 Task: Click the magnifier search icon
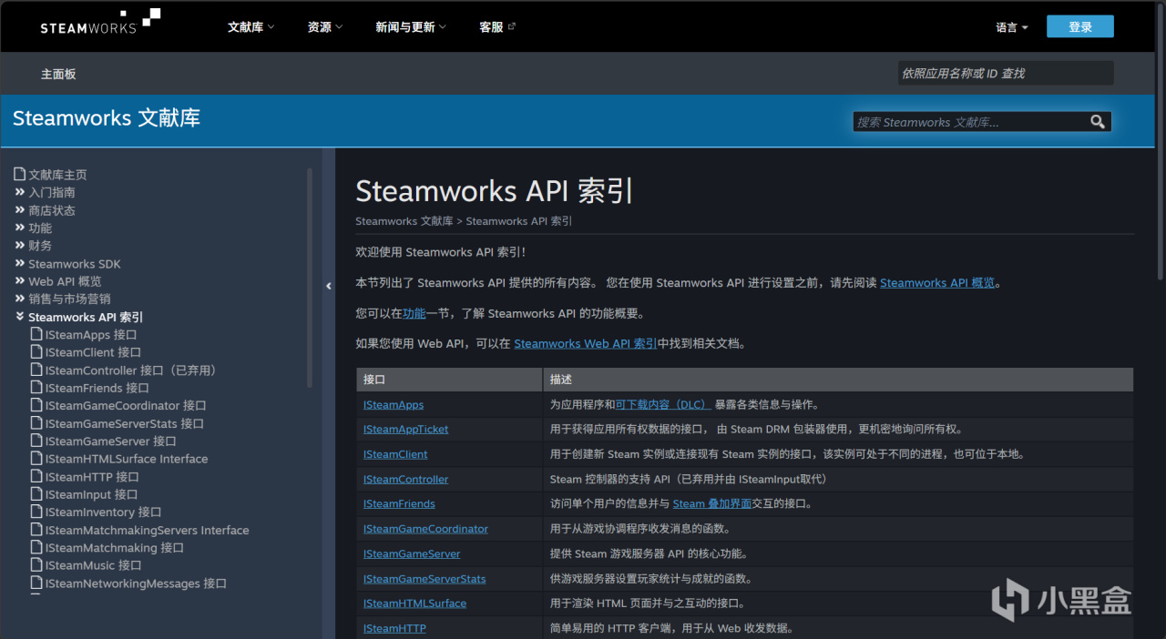pyautogui.click(x=1098, y=121)
